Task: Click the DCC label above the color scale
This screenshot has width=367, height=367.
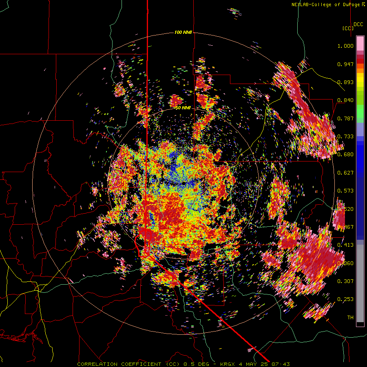Action: pyautogui.click(x=358, y=24)
